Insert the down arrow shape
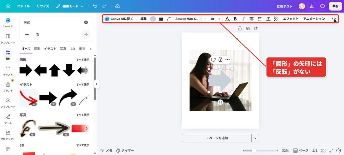The image size is (344, 155). point(69,70)
